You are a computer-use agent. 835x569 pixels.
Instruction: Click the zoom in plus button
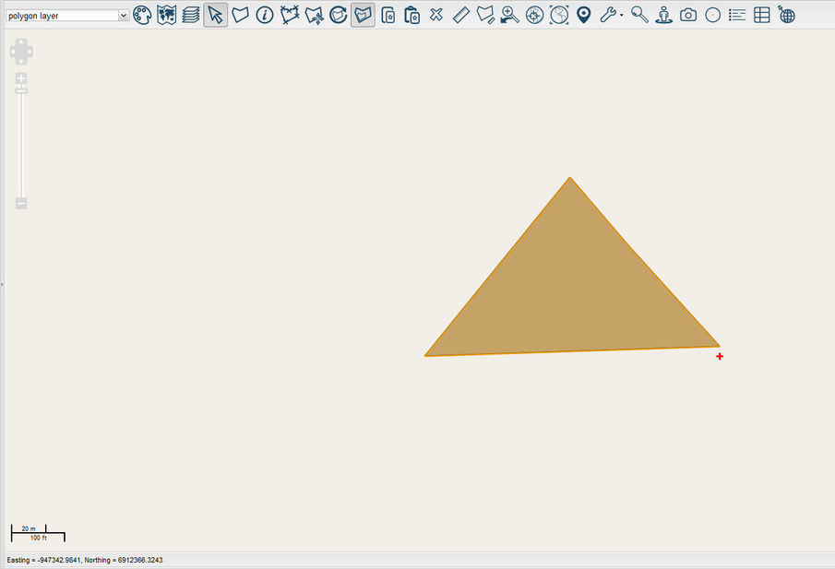[x=21, y=78]
